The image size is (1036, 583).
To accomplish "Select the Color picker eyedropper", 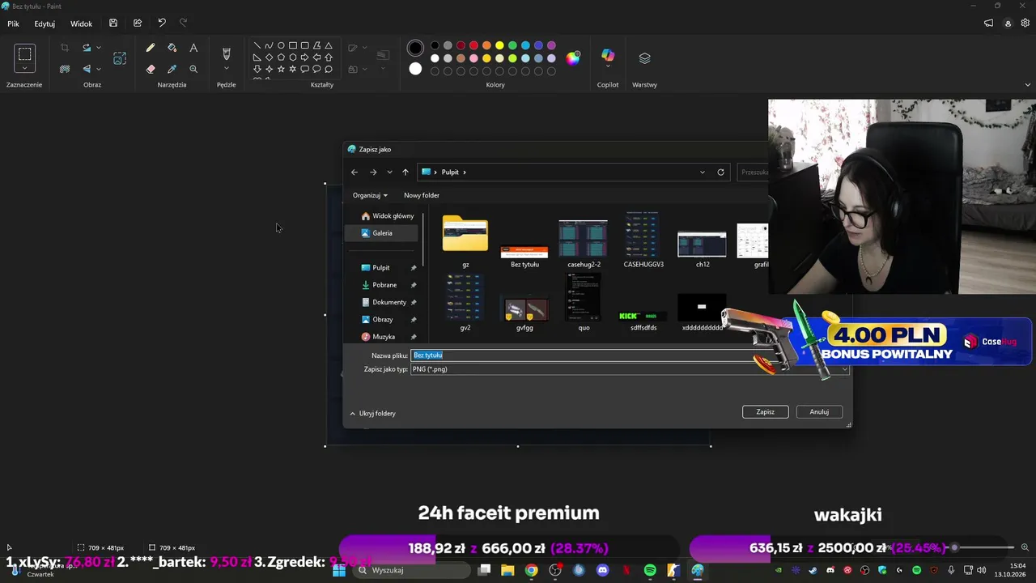I will [172, 69].
